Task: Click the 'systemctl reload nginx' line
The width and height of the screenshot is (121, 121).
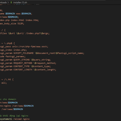Action: (x=15, y=119)
